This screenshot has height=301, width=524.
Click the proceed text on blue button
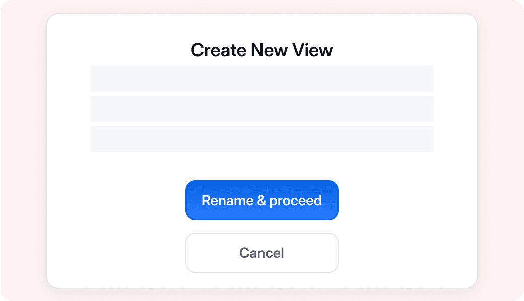tap(295, 201)
